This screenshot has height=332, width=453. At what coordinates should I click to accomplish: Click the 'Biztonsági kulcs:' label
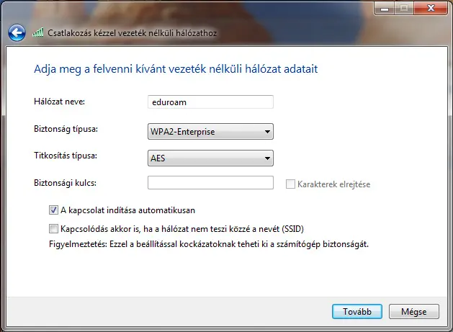click(x=65, y=182)
